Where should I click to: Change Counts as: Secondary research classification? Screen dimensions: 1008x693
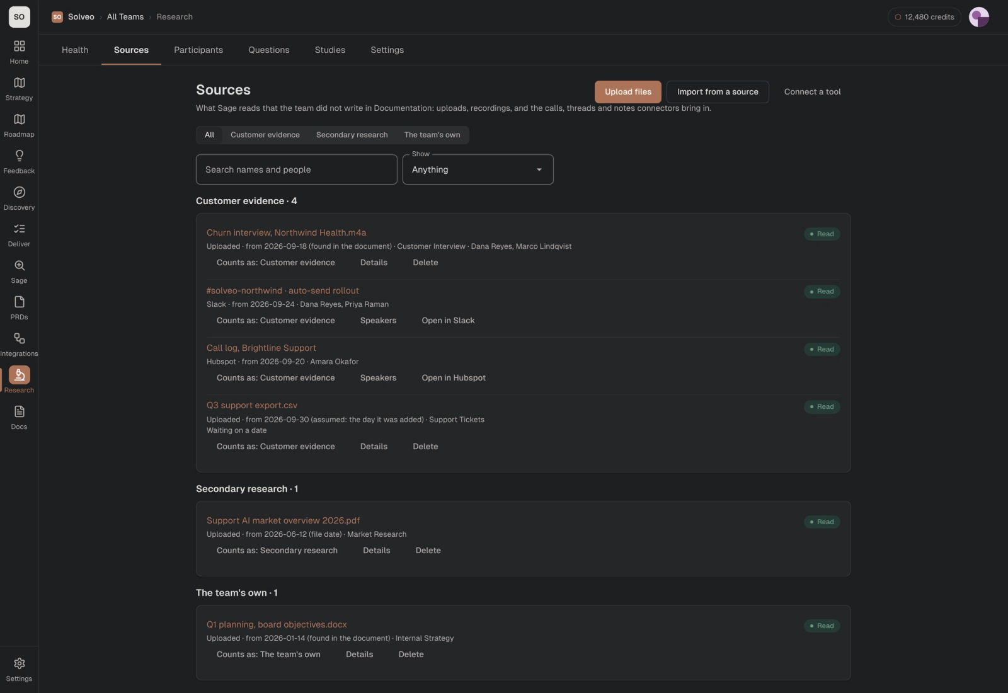point(277,551)
